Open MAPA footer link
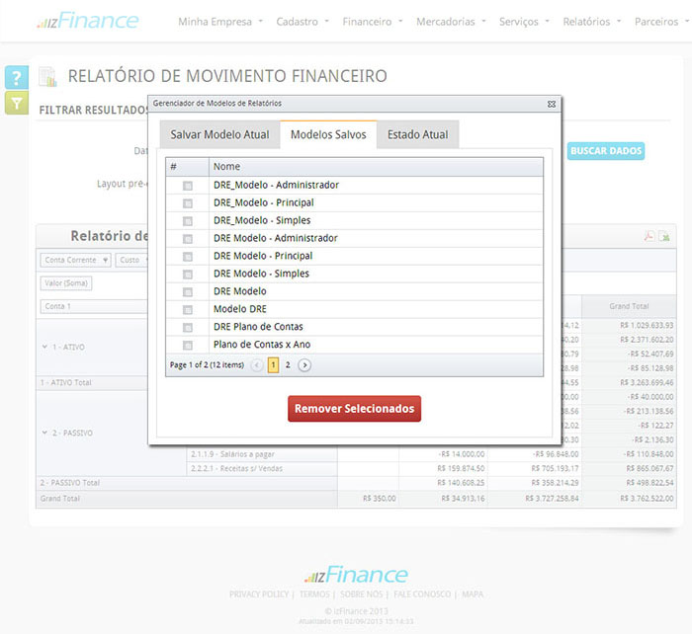Viewport: 692px width, 634px height. tap(473, 594)
